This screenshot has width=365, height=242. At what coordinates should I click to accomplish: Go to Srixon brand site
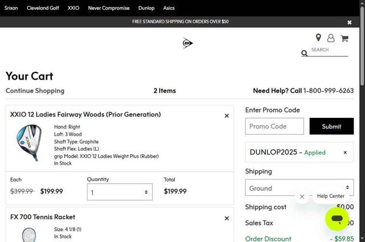pos(11,8)
